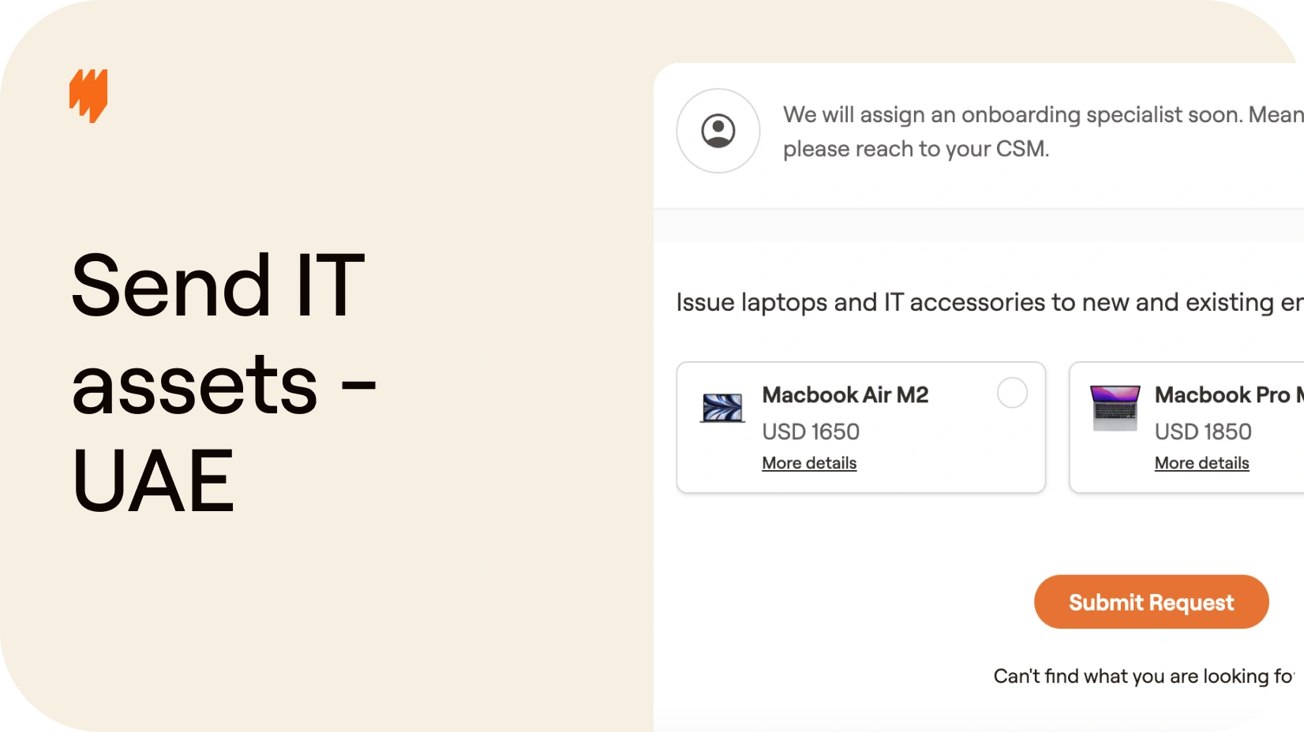This screenshot has height=732, width=1304.
Task: Click the orange brand logo
Action: click(x=88, y=95)
